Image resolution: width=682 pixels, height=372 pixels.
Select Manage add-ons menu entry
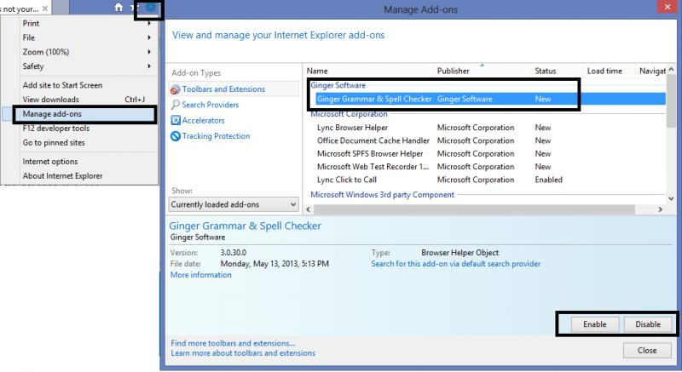53,114
